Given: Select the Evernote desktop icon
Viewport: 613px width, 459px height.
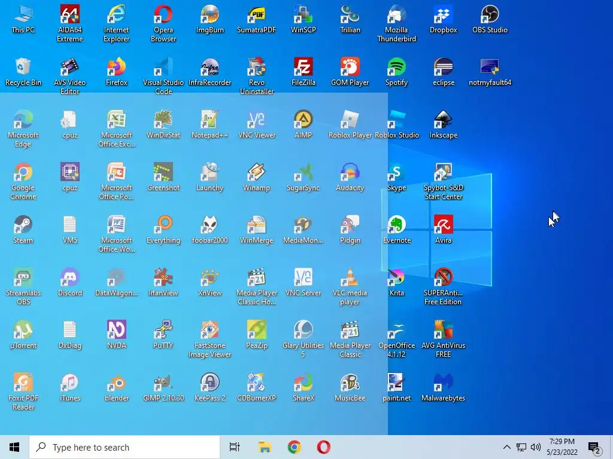Looking at the screenshot, I should click(x=396, y=230).
